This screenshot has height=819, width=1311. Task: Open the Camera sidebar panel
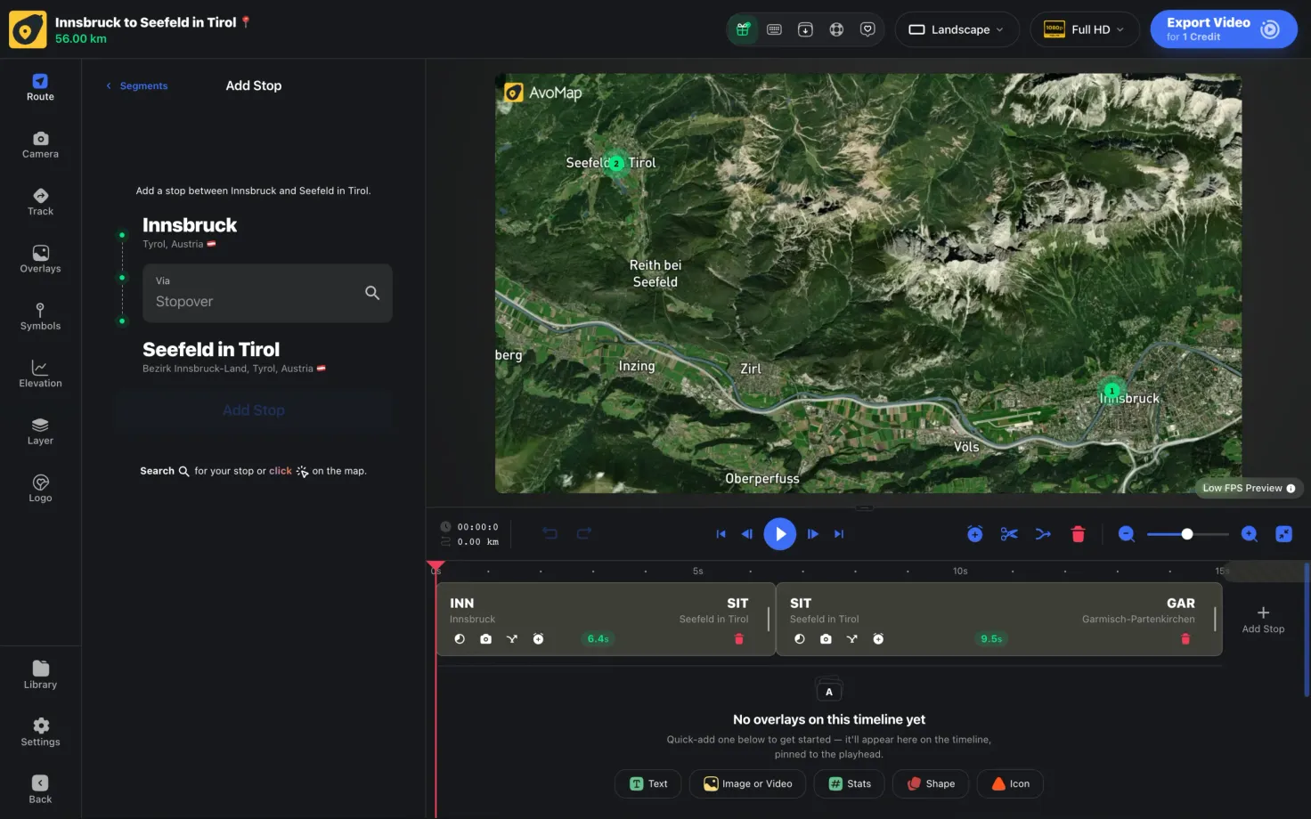40,145
